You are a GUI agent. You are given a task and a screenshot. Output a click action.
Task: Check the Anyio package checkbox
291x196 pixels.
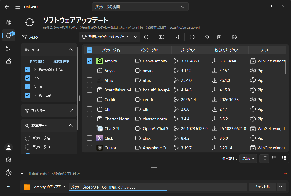pos(89,71)
